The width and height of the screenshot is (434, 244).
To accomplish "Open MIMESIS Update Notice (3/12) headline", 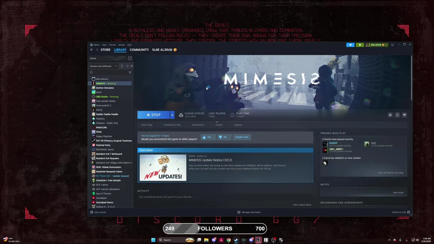I will point(210,160).
